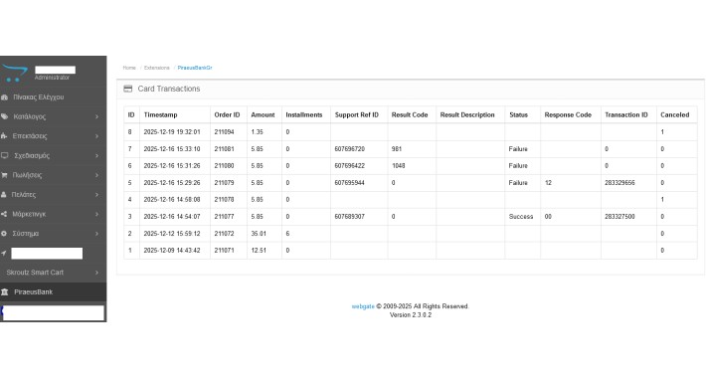Open PiraeusBankGr breadcrumb link
Viewport: 706px width, 378px height.
pyautogui.click(x=195, y=68)
